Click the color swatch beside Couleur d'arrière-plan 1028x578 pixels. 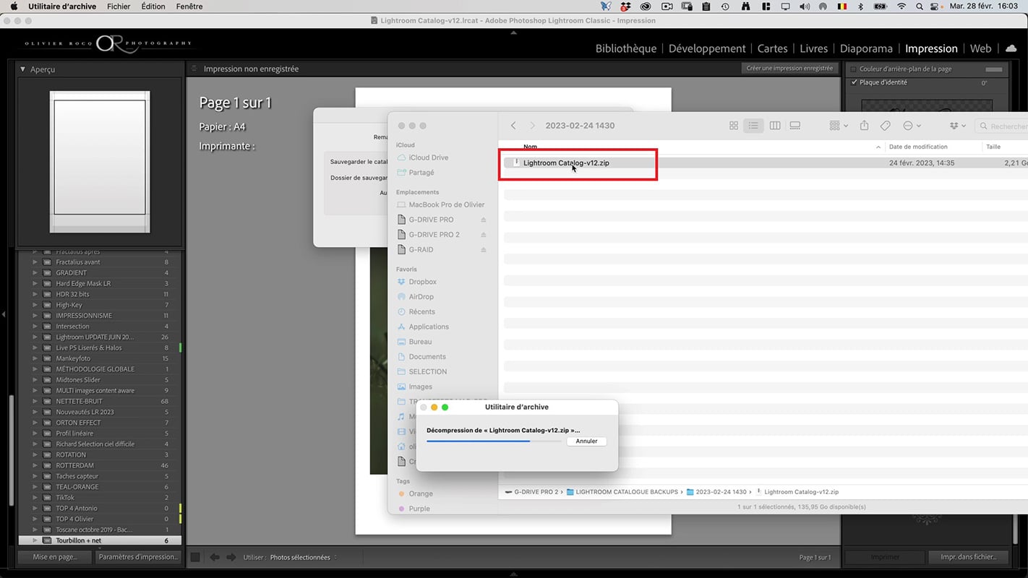pos(995,69)
